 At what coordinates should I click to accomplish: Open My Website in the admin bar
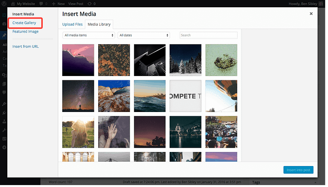pyautogui.click(x=23, y=4)
